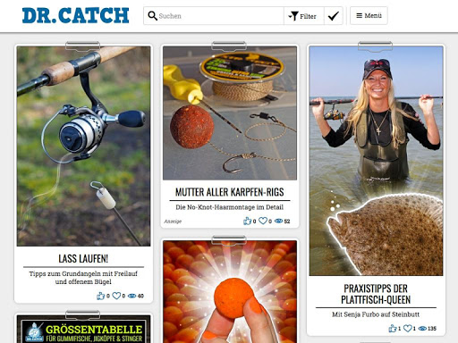Screen dimensions: 458x343
Task: Click the DR.CATCH logo
Action: coord(76,15)
